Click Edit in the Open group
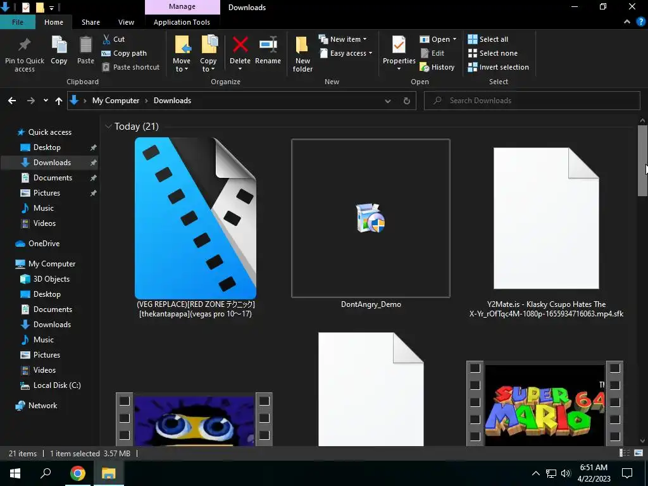 432,53
